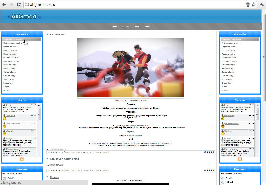Image resolution: width=266 pixels, height=185 pixels.
Task: Open Addons in the top navigation bar
Action: click(125, 27)
